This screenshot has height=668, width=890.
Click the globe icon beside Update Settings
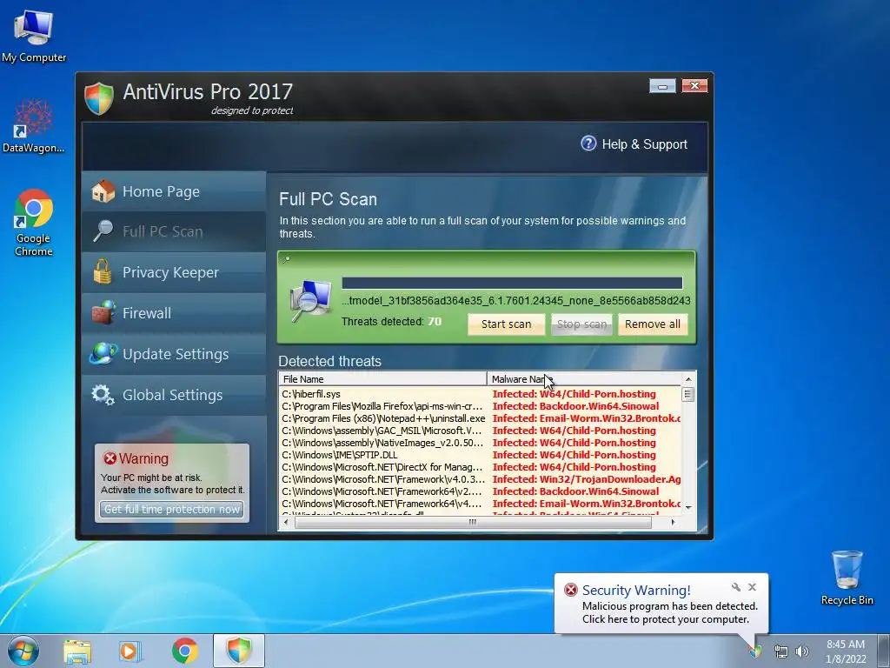point(103,353)
